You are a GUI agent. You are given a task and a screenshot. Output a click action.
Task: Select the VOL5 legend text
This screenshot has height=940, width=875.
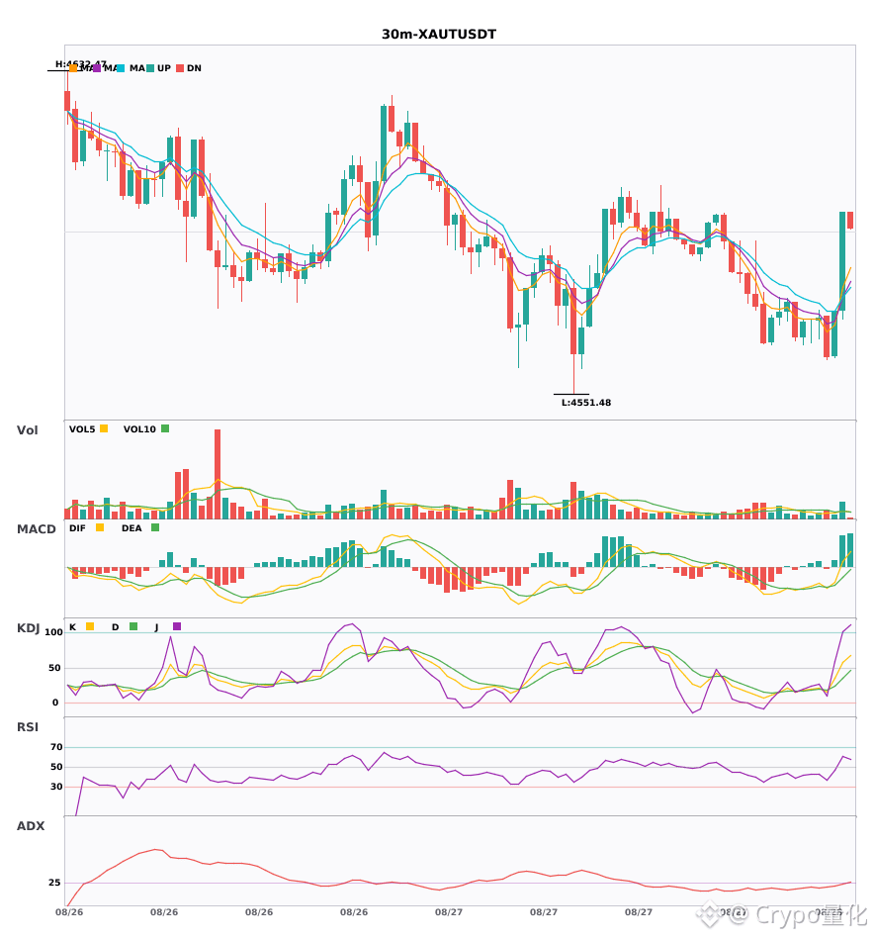coord(82,429)
